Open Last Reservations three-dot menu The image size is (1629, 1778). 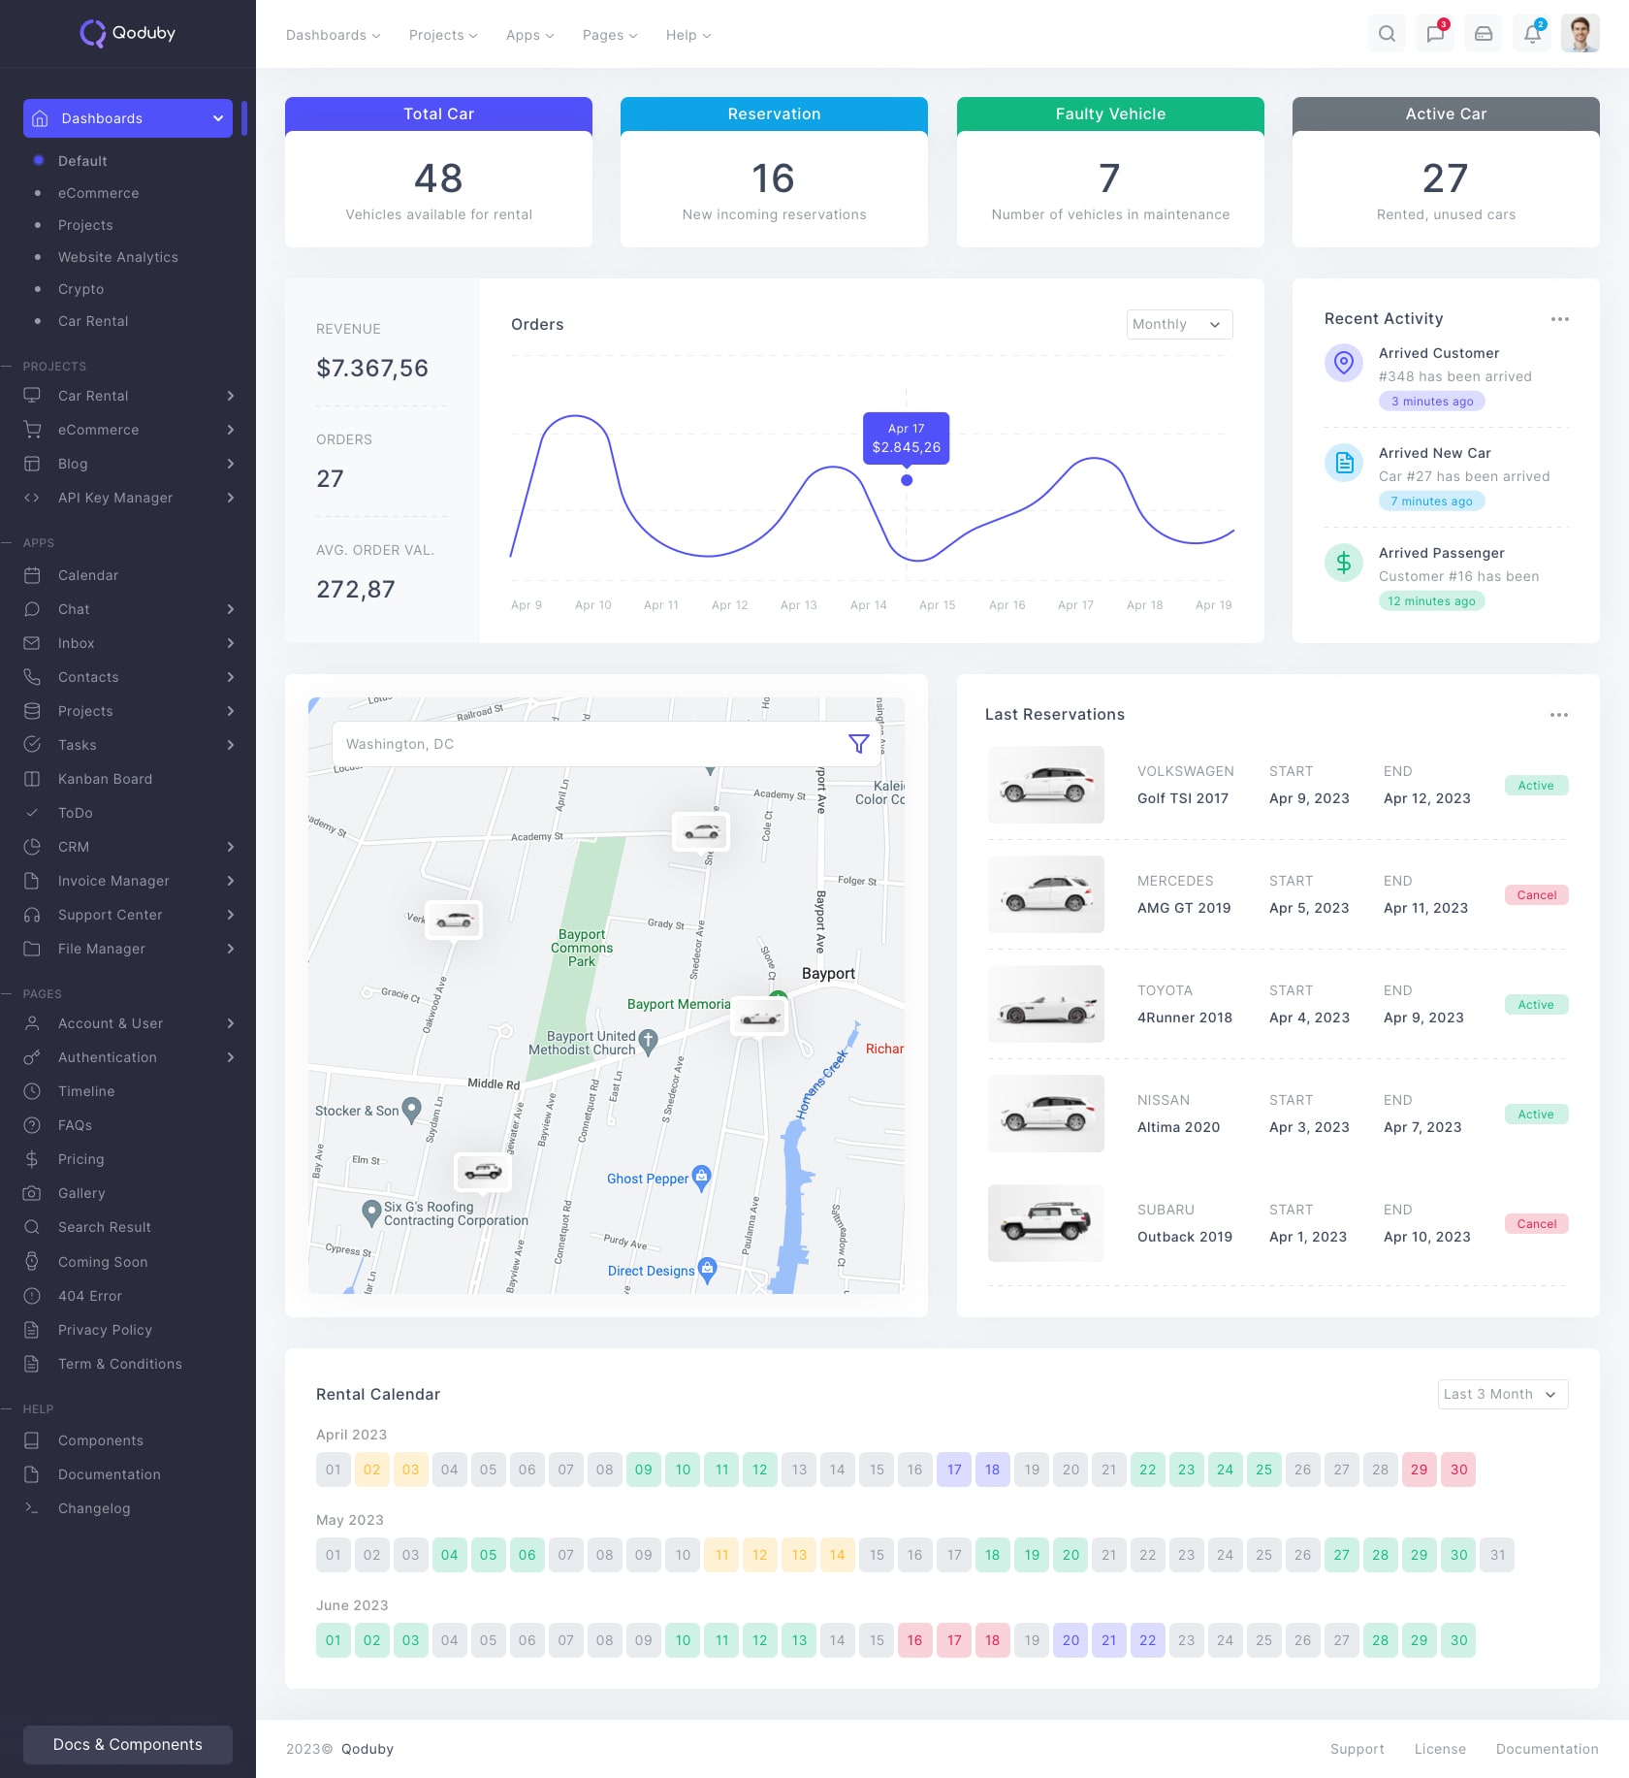[x=1558, y=715]
